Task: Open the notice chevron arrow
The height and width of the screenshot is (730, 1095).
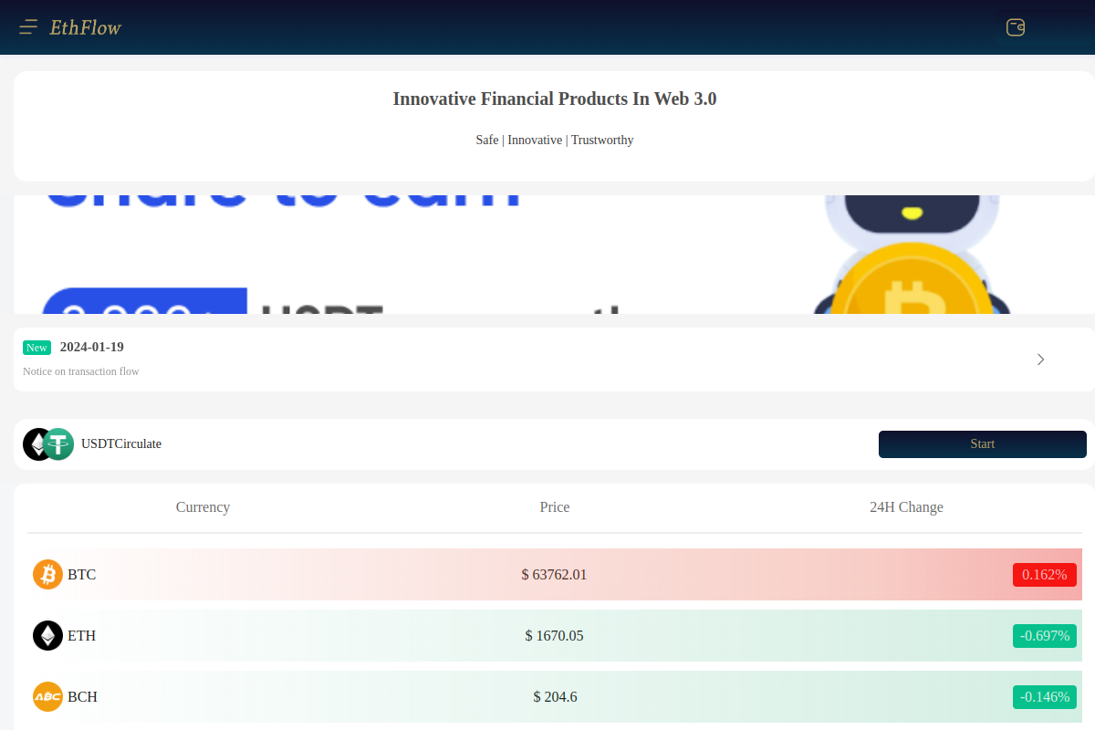Action: pos(1041,360)
